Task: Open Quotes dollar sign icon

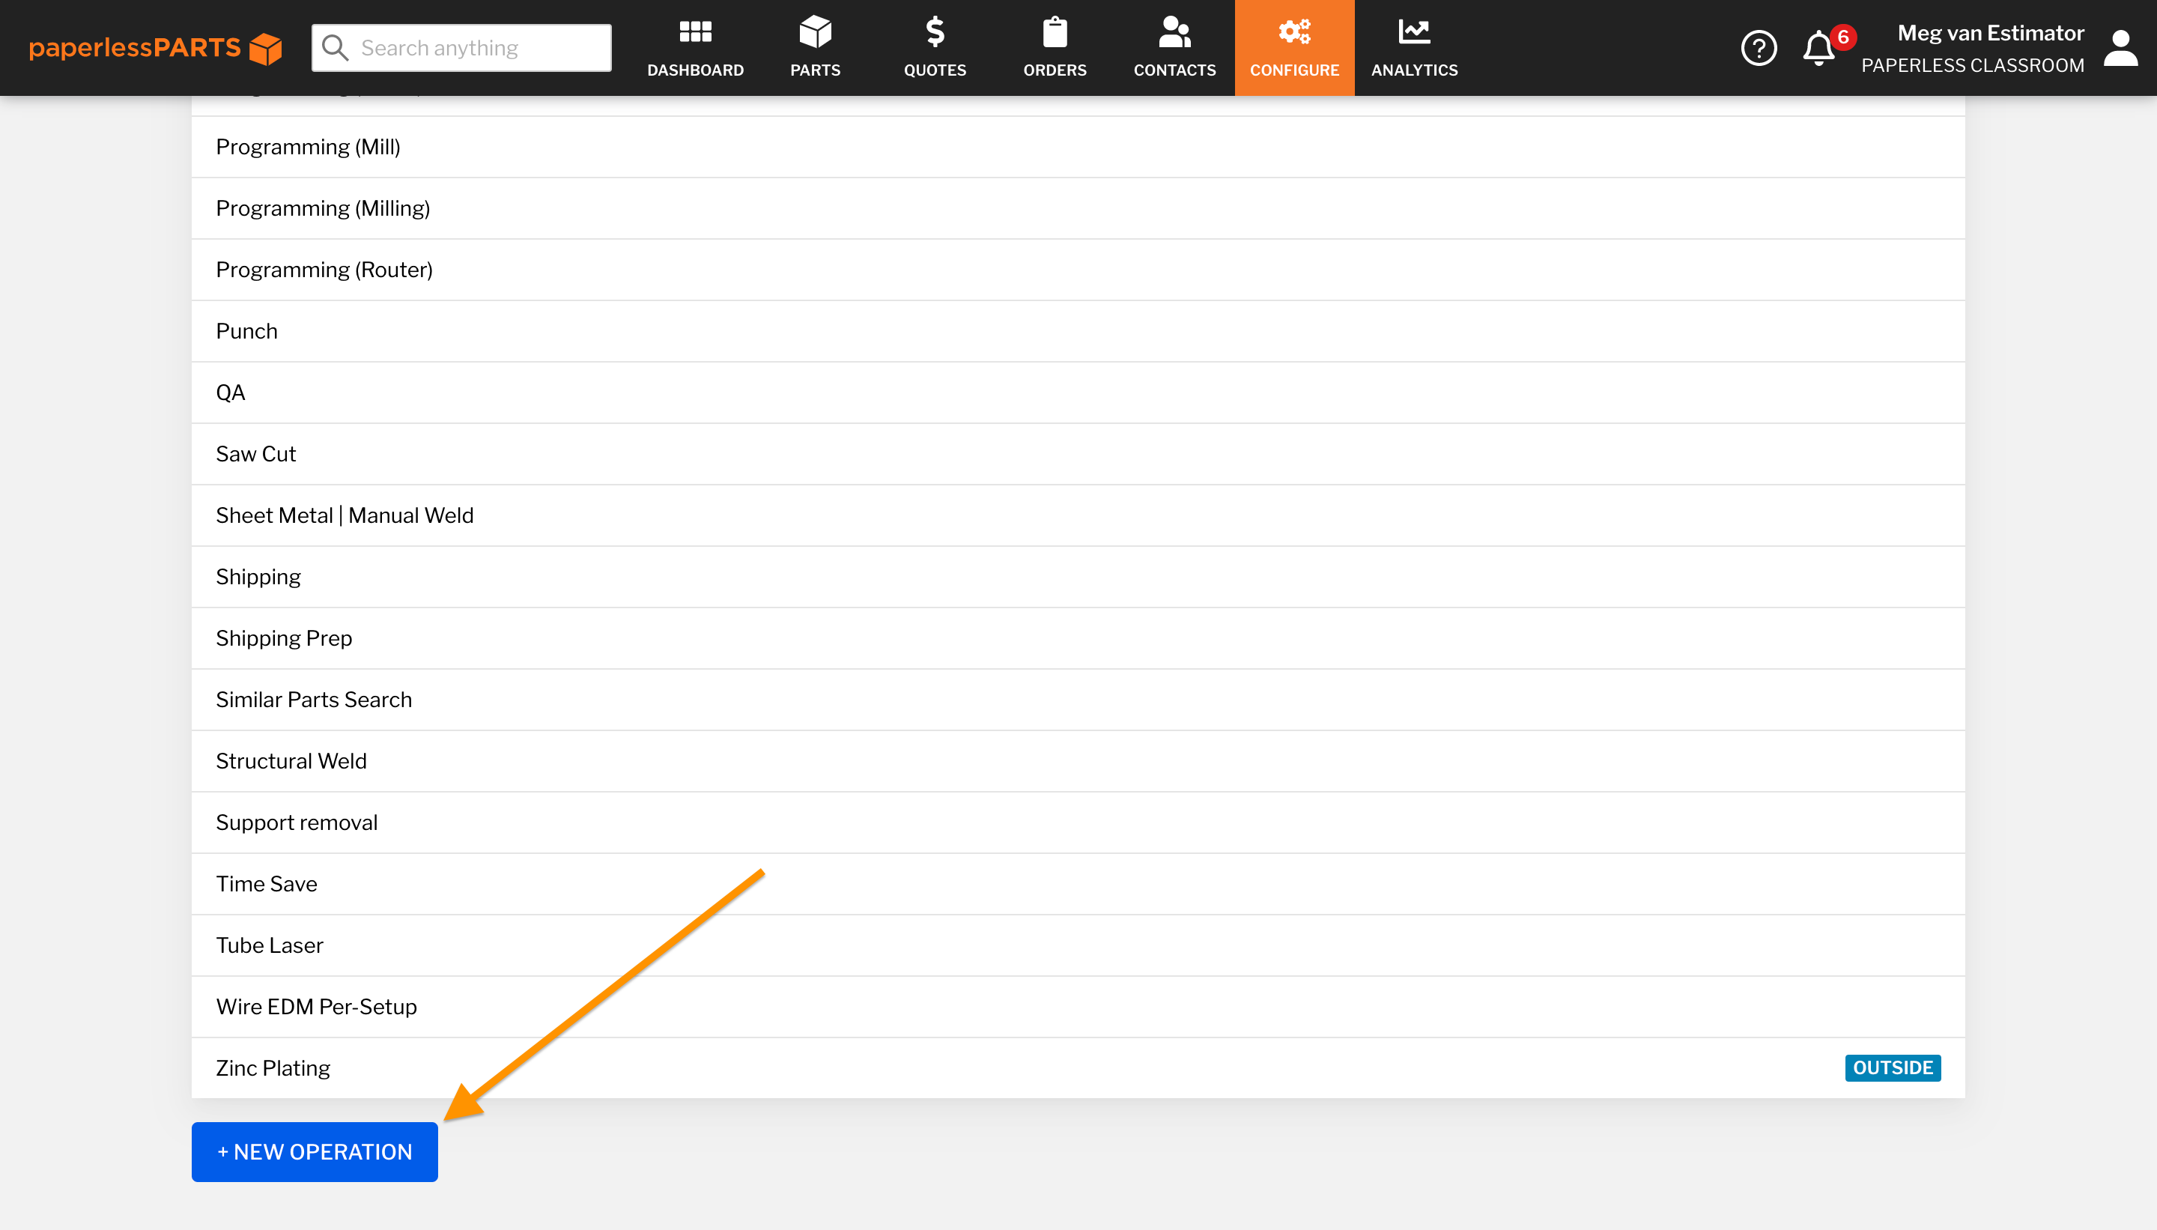Action: click(935, 32)
